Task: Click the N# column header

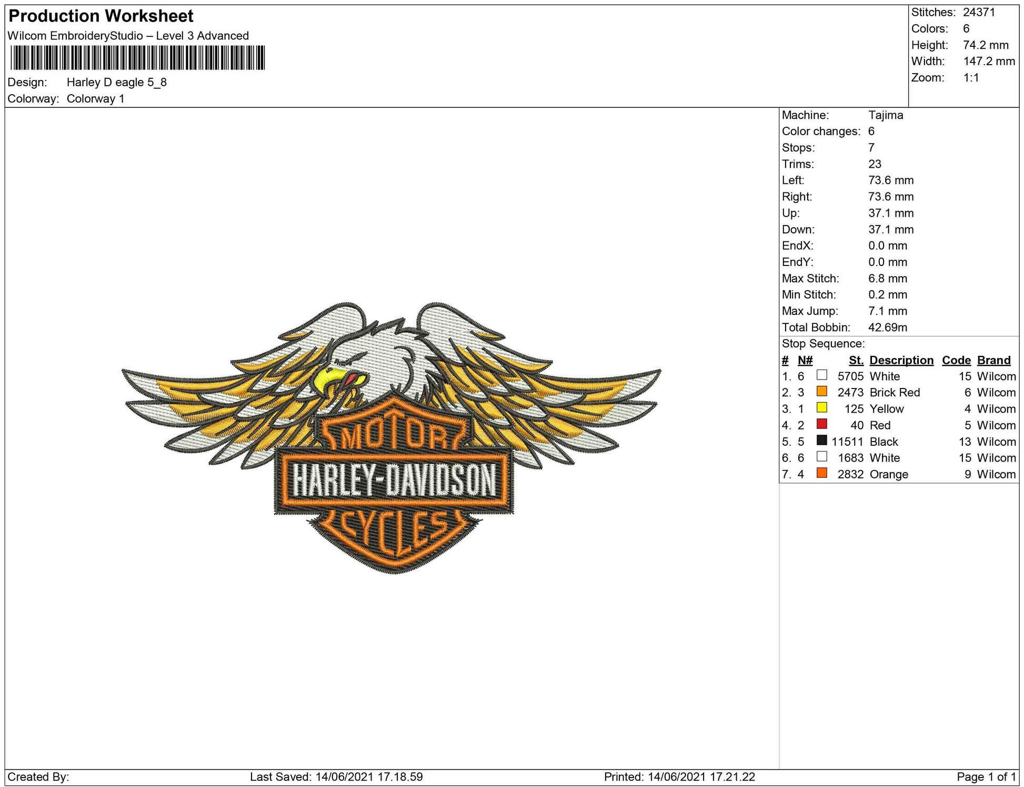Action: point(805,360)
